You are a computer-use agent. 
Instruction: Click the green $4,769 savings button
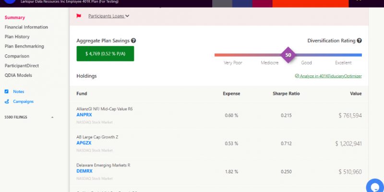(105, 54)
